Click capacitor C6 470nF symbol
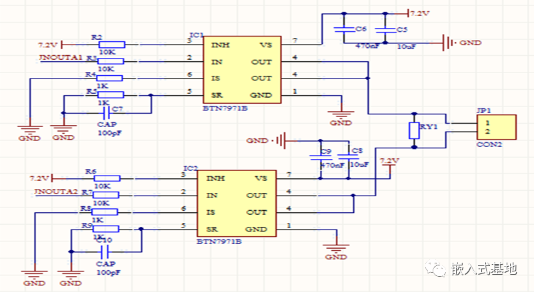The image size is (534, 292). 345,30
